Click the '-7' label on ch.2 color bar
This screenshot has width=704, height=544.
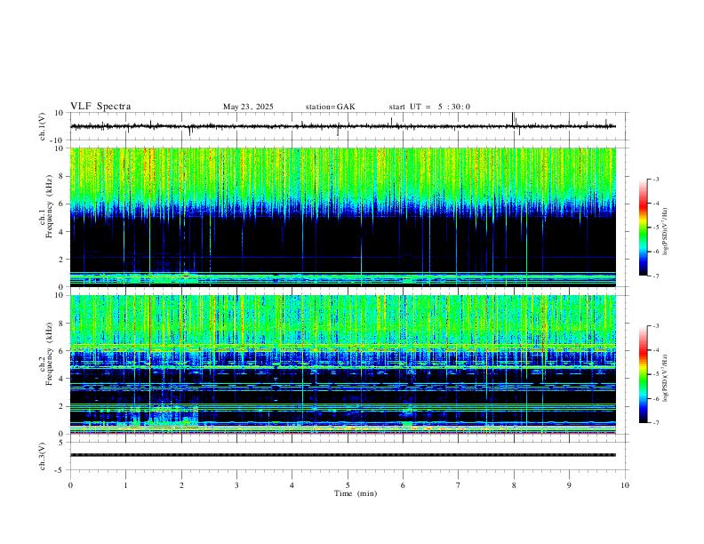coord(656,423)
